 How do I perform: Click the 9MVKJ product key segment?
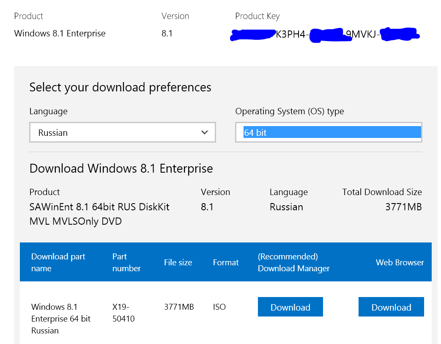(x=361, y=34)
